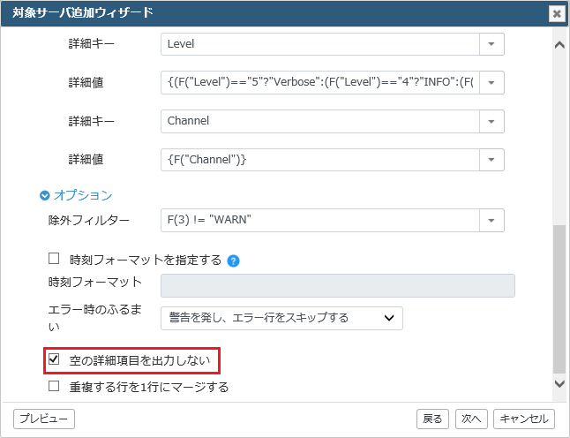Image resolution: width=570 pixels, height=438 pixels.
Task: Click the プレビュー button
Action: point(44,419)
